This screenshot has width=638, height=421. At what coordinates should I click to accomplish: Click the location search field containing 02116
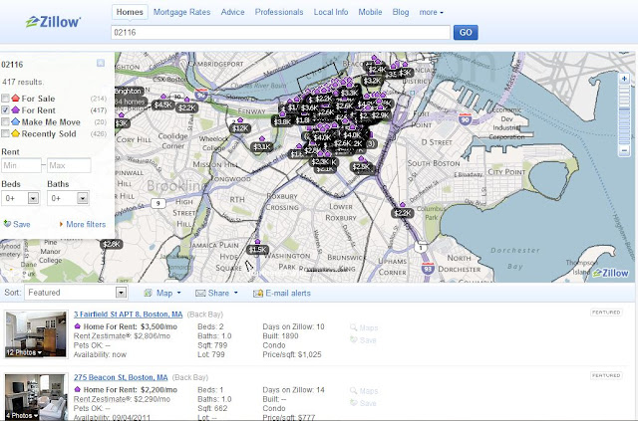coord(280,33)
